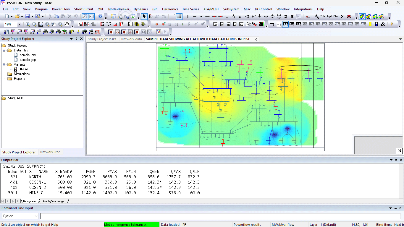Click the summation (Σ) totals icon
The width and height of the screenshot is (404, 227).
pos(342,17)
